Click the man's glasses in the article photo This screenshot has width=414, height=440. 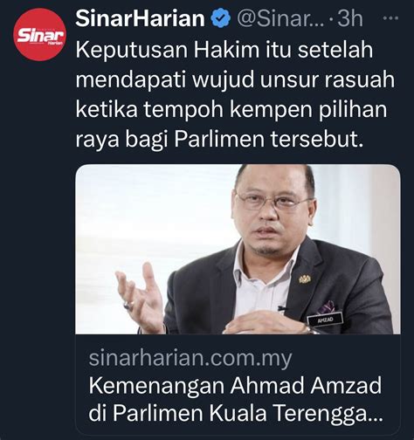click(272, 202)
